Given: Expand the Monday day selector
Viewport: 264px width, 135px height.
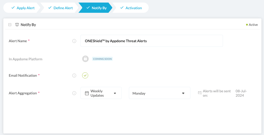Looking at the screenshot, I should 159,93.
